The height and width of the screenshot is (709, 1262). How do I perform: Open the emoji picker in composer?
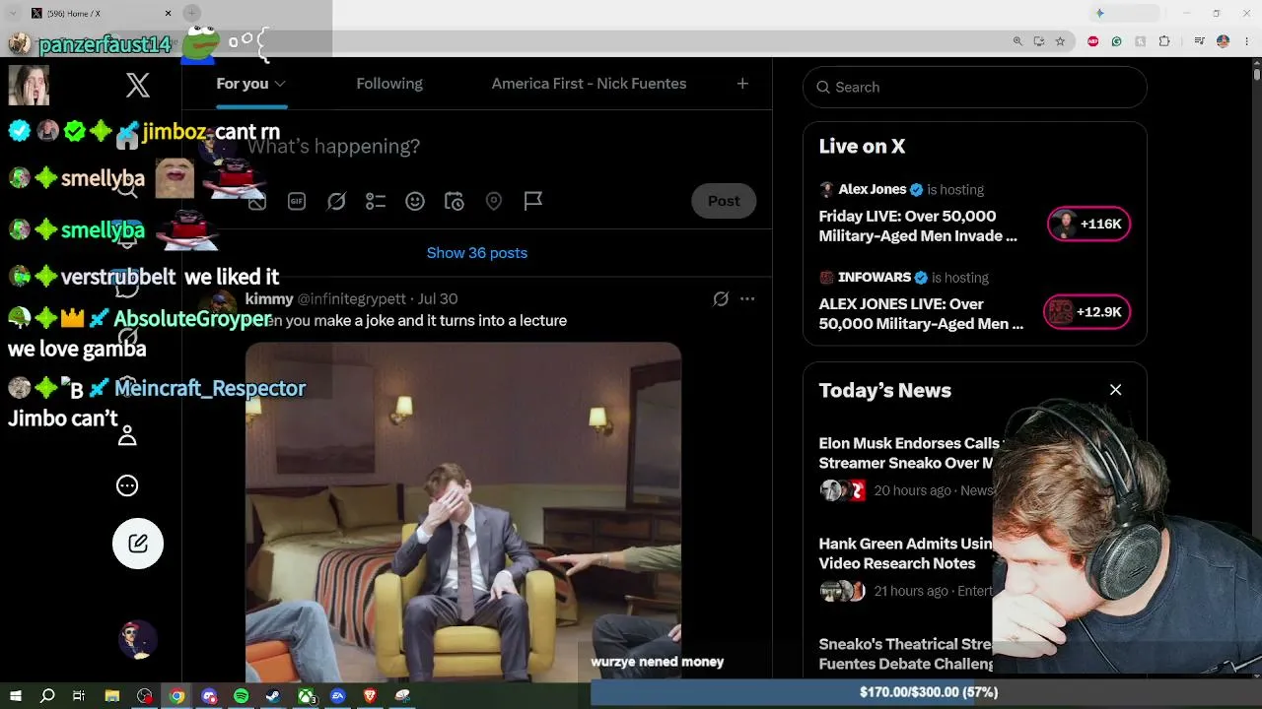coord(415,201)
